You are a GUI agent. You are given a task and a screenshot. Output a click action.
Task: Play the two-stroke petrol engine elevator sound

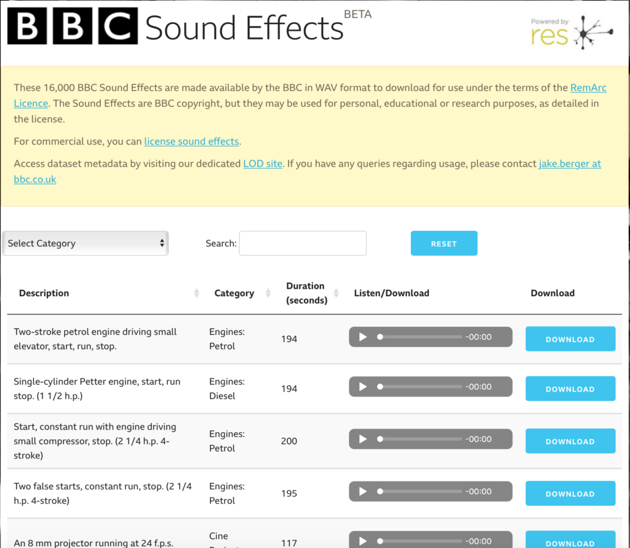(362, 337)
